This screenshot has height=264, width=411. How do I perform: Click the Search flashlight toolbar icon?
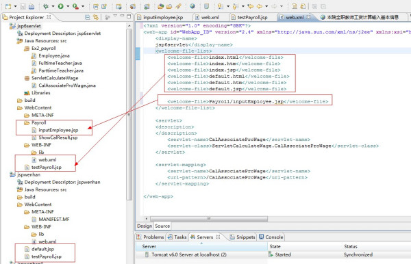178,6
